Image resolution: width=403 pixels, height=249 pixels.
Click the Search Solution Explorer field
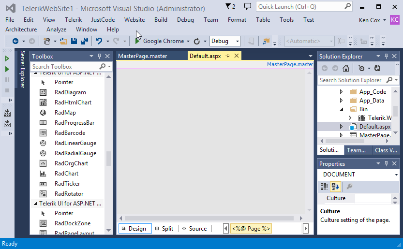358,80
